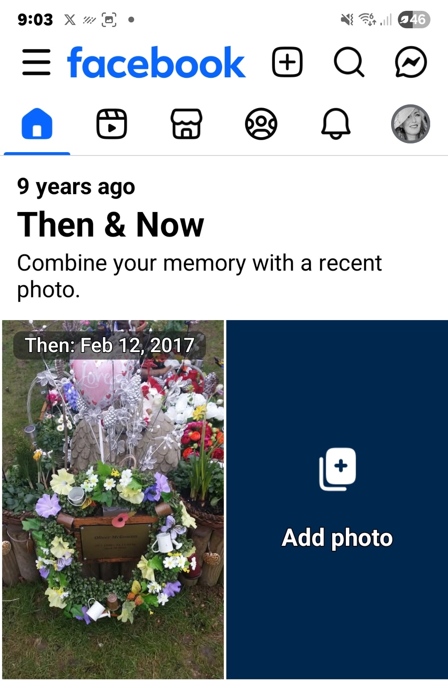Go to the Home feed tab
This screenshot has height=681, width=448.
click(x=37, y=124)
